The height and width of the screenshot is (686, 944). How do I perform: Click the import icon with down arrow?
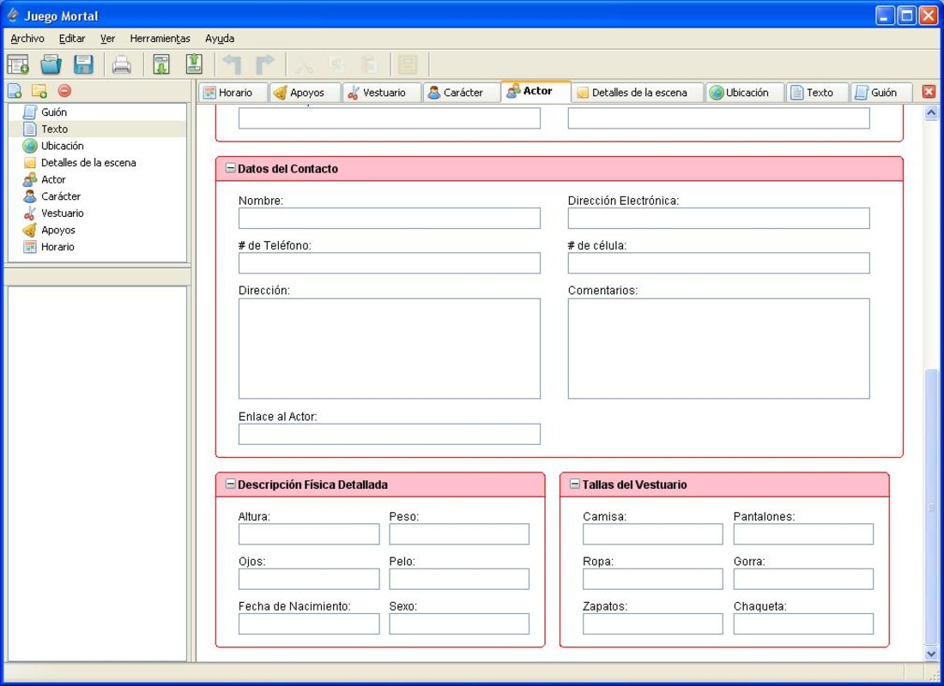tap(161, 64)
